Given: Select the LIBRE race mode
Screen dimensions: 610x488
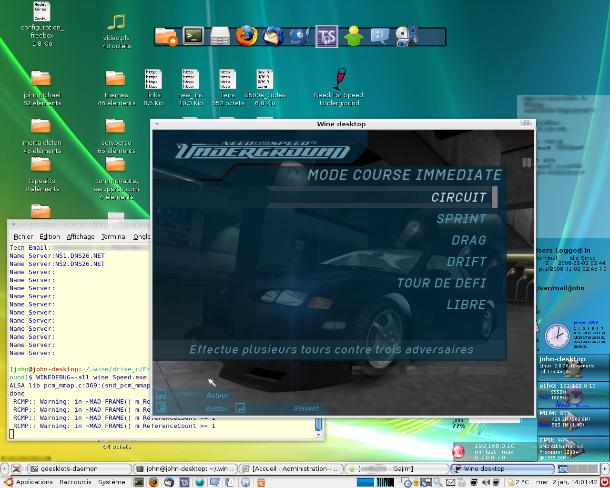Looking at the screenshot, I should (466, 305).
